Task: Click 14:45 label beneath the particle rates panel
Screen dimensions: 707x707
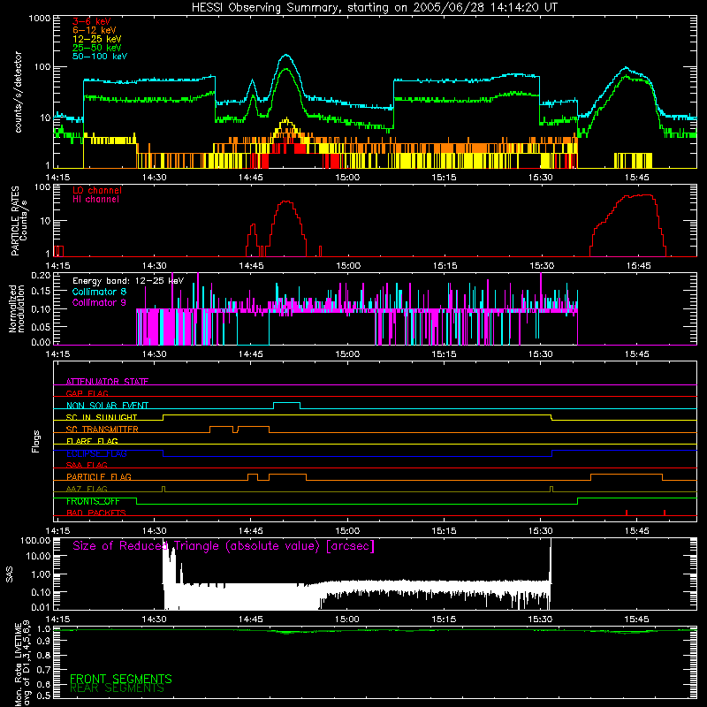Action: click(x=251, y=266)
